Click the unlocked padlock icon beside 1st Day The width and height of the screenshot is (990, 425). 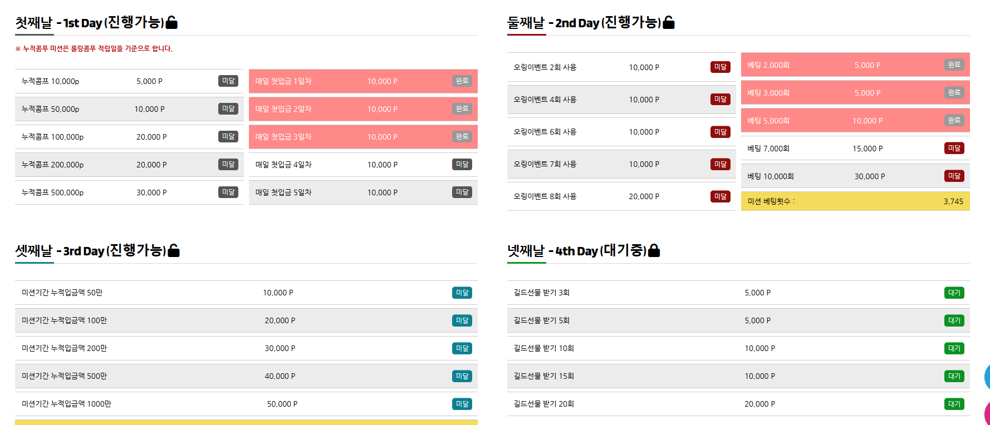coord(172,23)
